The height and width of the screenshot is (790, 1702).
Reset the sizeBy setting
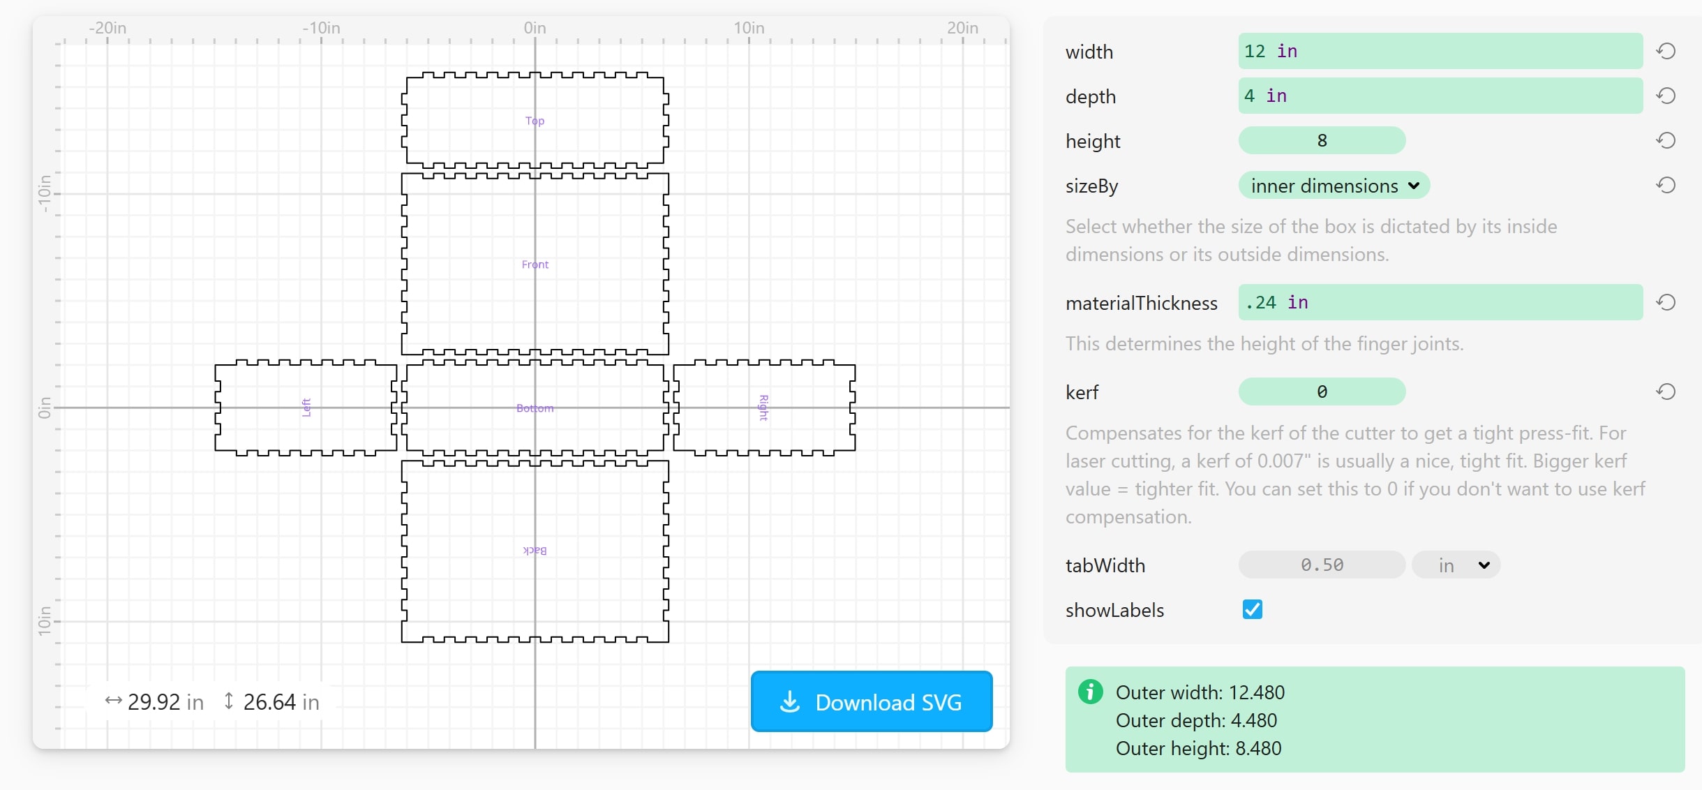coord(1666,185)
